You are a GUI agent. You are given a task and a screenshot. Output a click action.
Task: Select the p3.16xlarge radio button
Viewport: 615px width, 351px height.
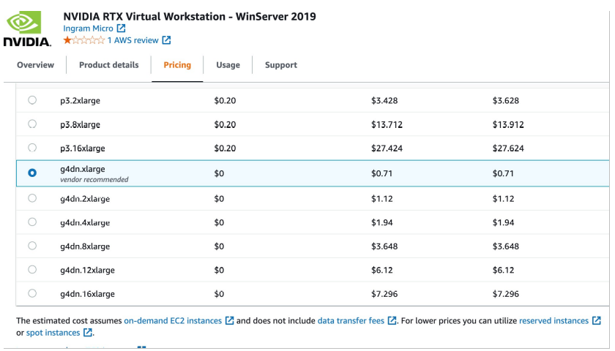click(32, 148)
